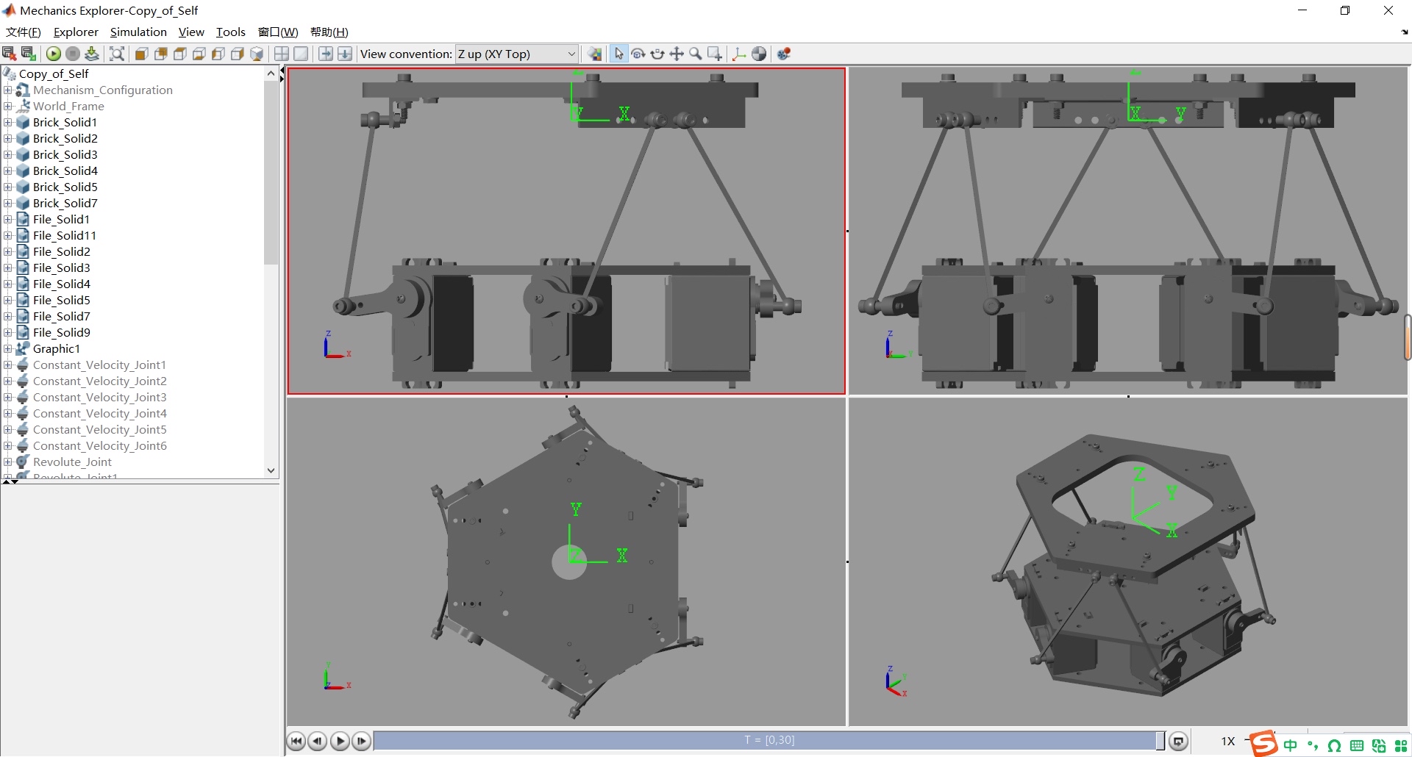Toggle Chinese input mode 中 icon
This screenshot has width=1412, height=757.
point(1291,746)
